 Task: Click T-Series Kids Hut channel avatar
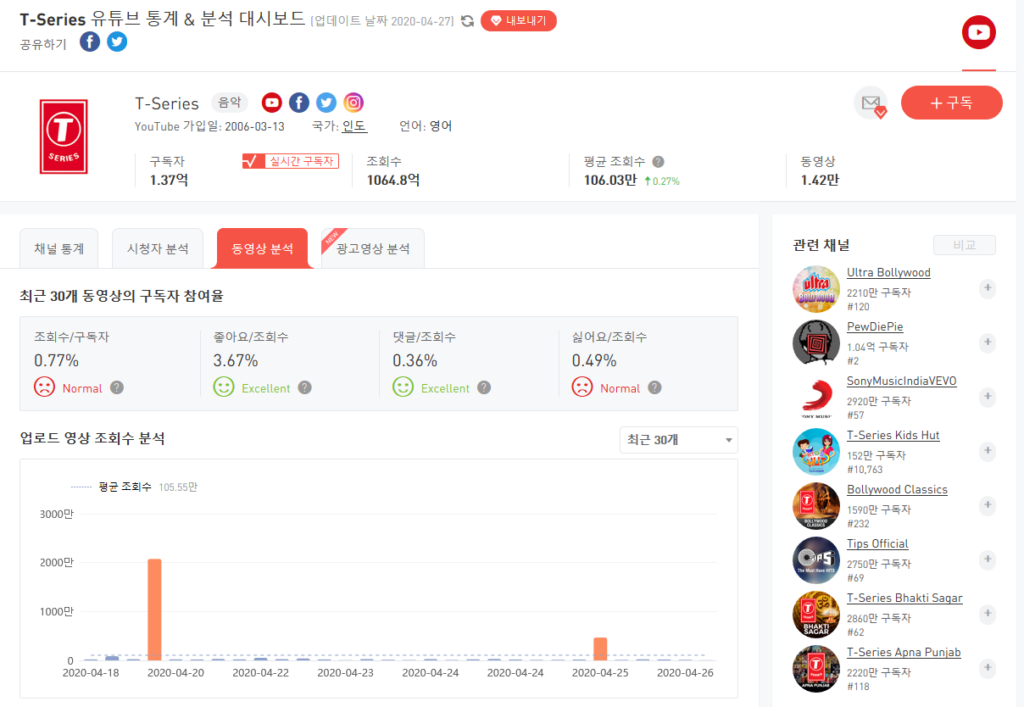click(816, 452)
